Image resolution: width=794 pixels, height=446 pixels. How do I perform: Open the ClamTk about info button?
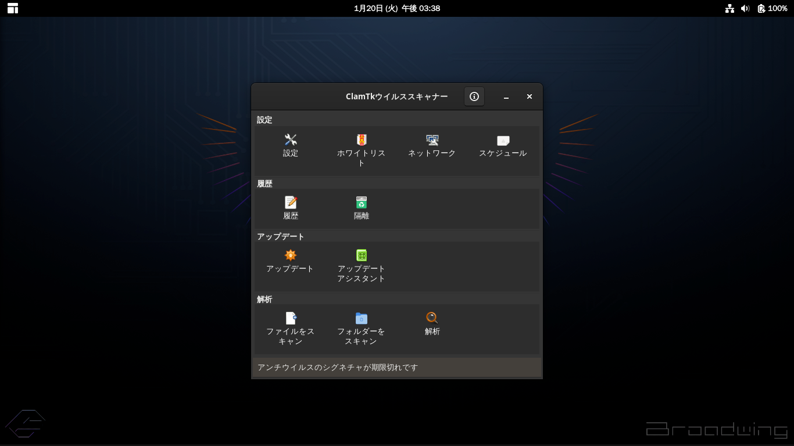[x=474, y=96]
